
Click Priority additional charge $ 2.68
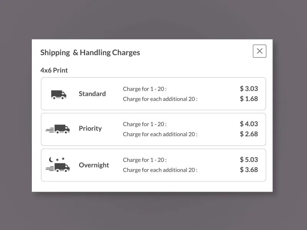tap(249, 134)
